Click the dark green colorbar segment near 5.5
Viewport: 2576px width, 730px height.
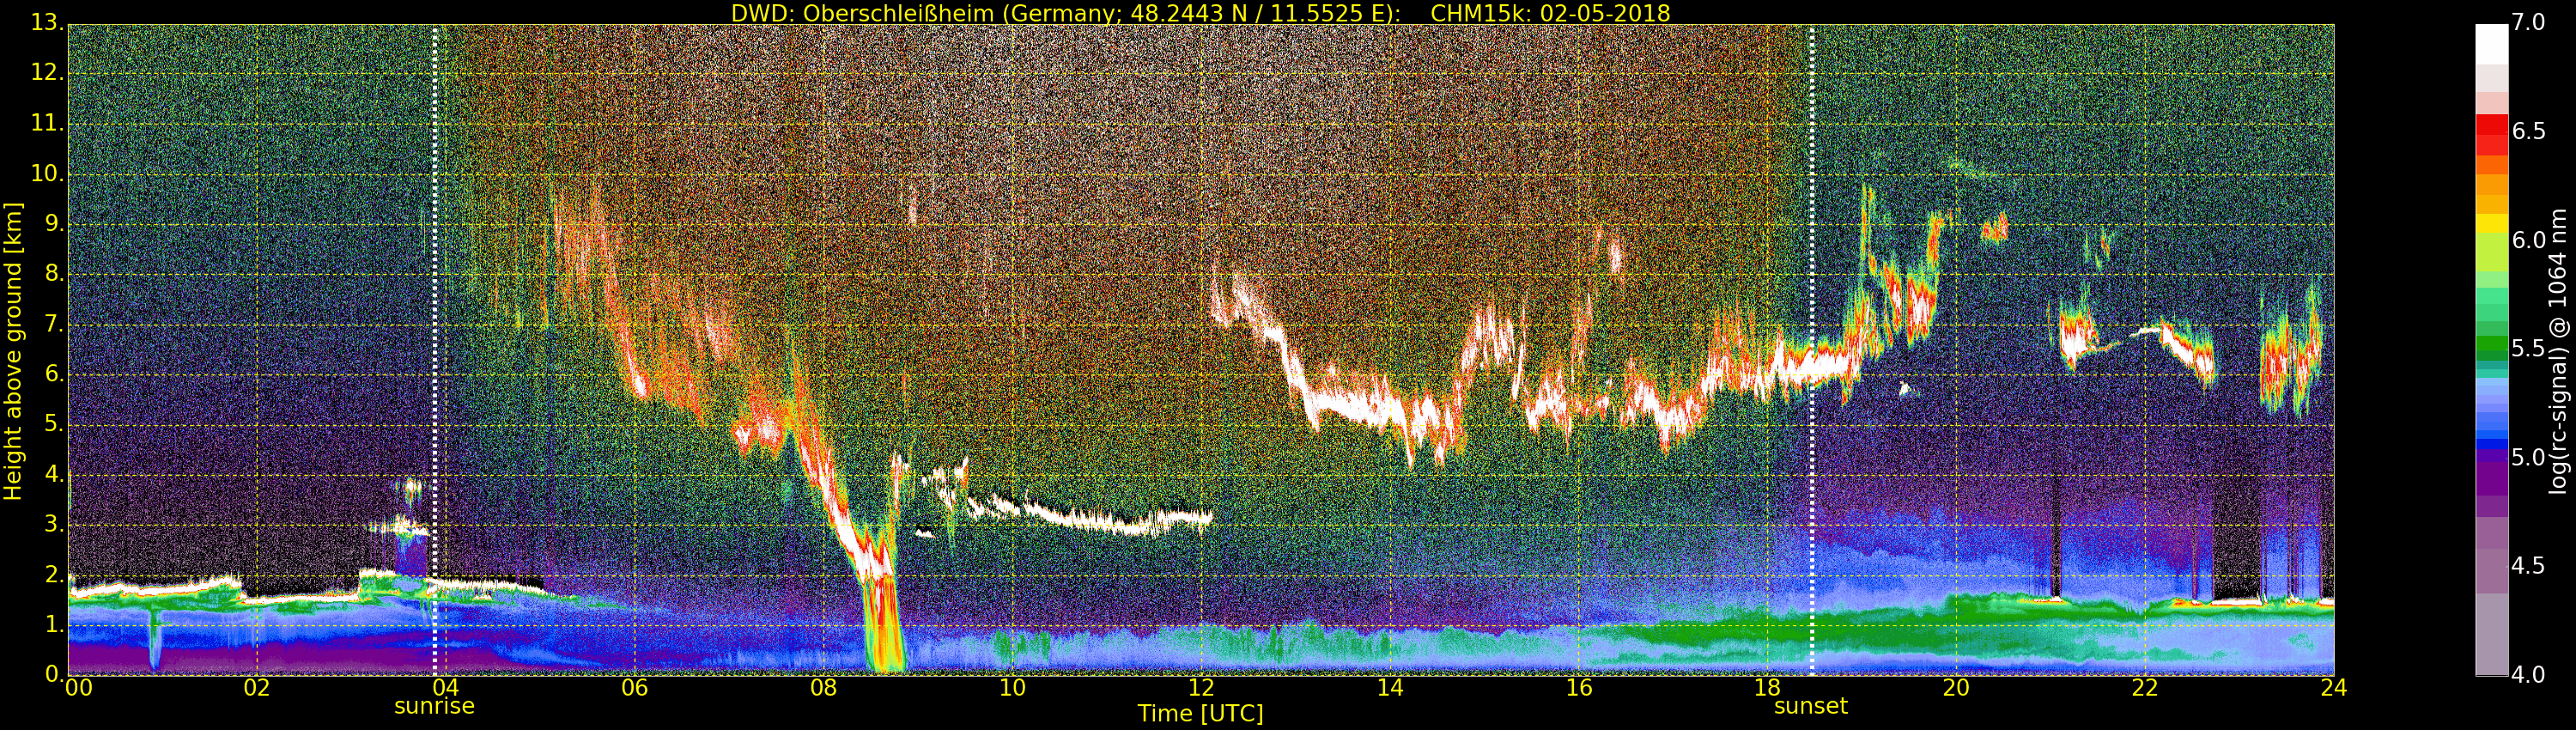[x=2491, y=349]
